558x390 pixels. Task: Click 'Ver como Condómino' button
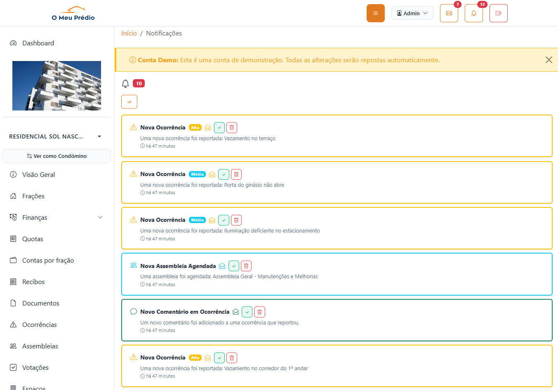pyautogui.click(x=57, y=156)
